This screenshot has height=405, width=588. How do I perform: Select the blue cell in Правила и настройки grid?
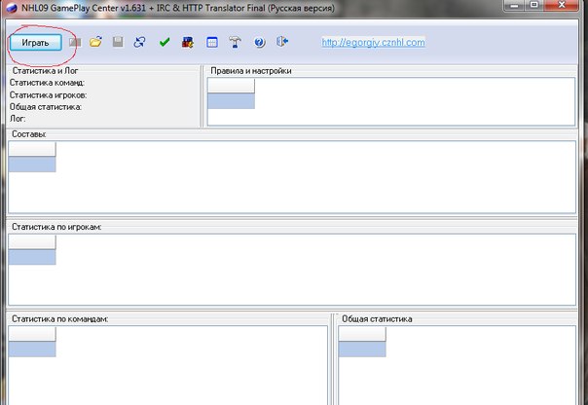[231, 101]
